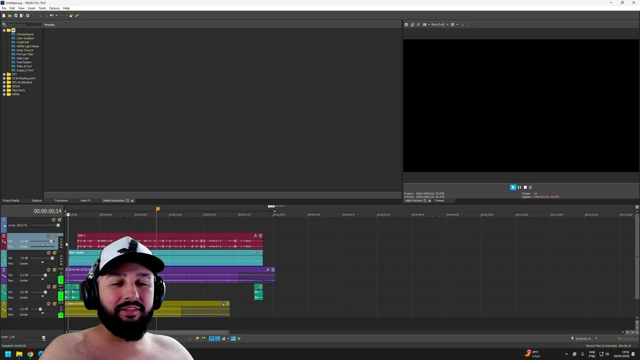Image resolution: width=640 pixels, height=360 pixels.
Task: Close the Media Generators tab
Action: click(132, 200)
